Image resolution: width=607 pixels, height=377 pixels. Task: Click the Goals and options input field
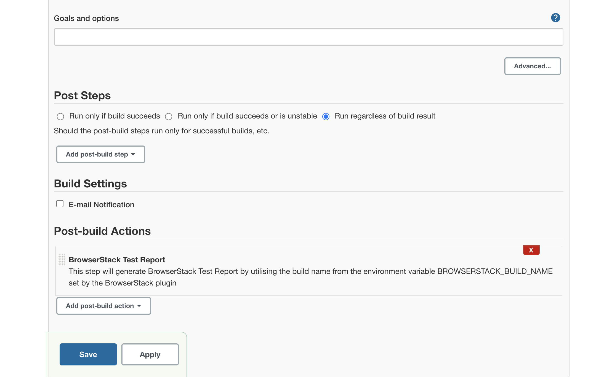click(x=308, y=37)
